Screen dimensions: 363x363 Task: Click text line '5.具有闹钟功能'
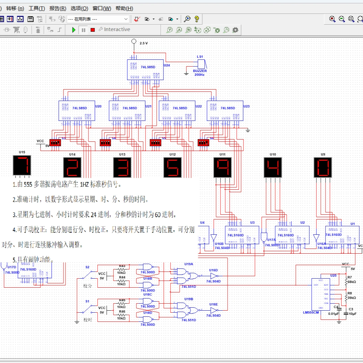point(33,260)
